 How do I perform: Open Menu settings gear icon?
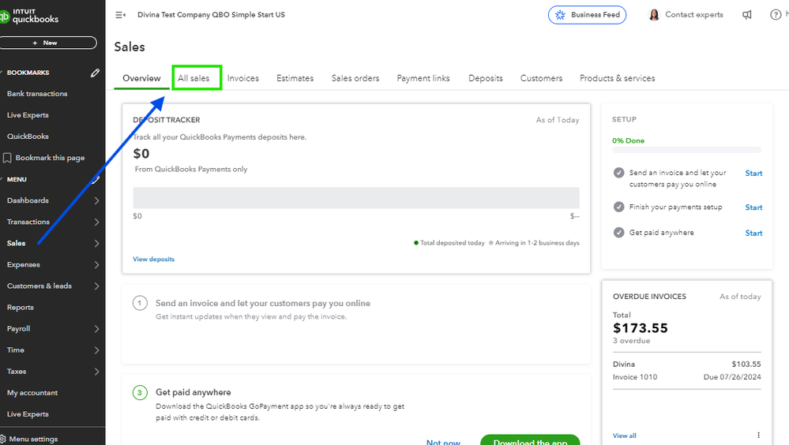coord(3,439)
